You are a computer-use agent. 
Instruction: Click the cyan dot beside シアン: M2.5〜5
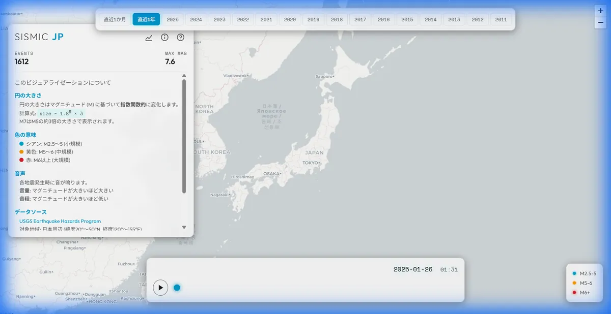point(21,144)
